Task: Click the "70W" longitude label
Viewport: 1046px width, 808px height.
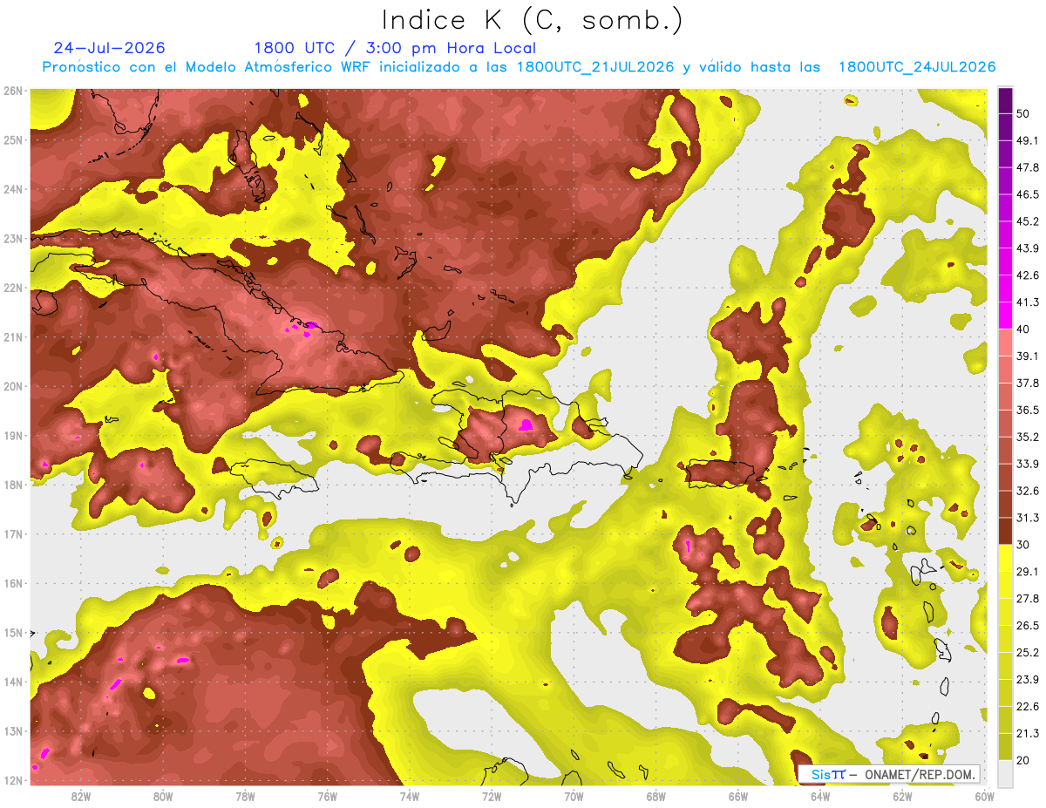Action: coord(574,796)
